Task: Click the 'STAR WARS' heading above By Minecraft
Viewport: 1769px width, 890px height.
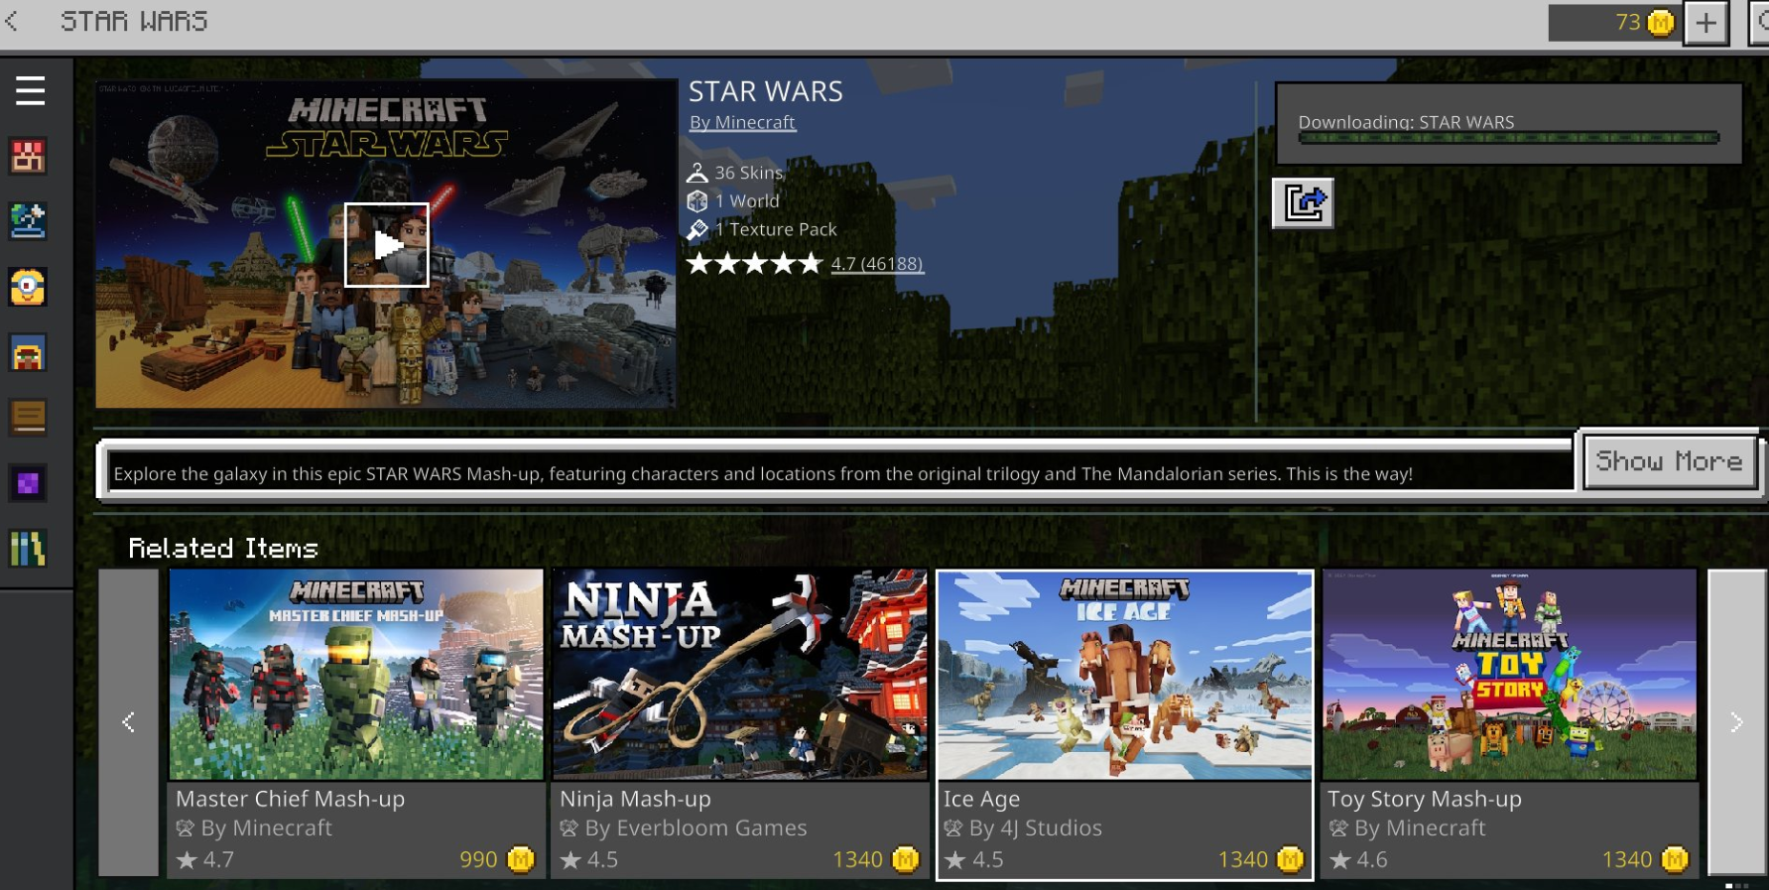Action: [x=766, y=91]
